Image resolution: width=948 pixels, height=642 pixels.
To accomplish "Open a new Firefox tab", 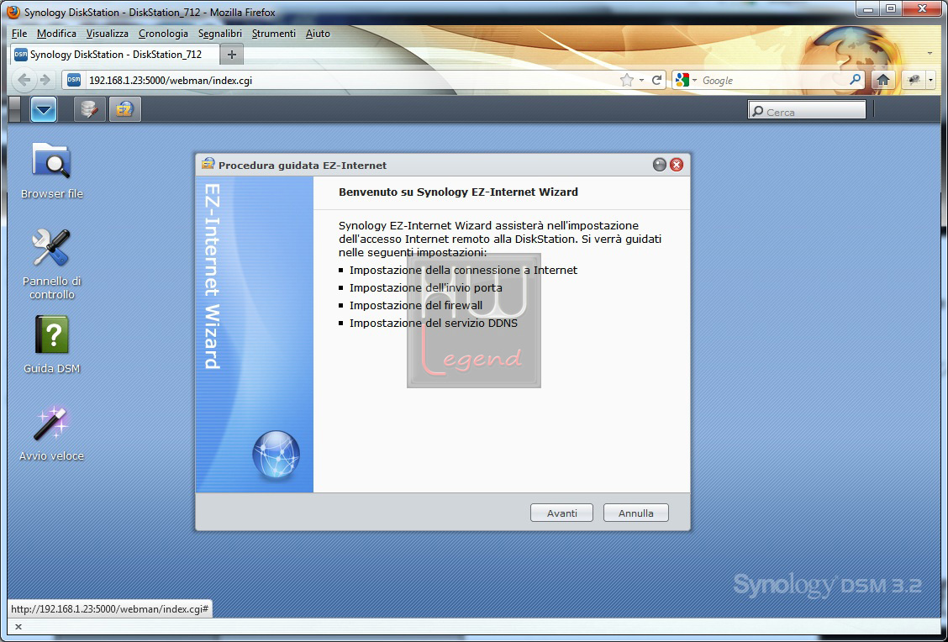I will pos(232,55).
